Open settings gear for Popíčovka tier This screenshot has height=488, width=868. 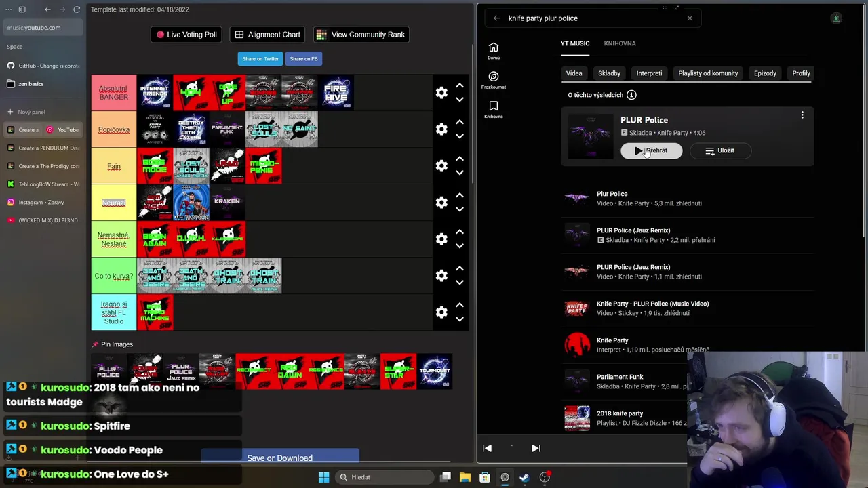(441, 129)
